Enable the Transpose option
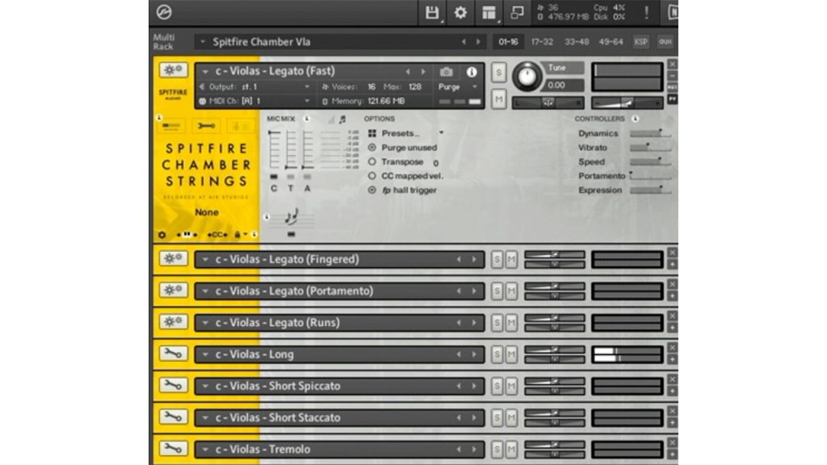This screenshot has height=465, width=827. (372, 161)
